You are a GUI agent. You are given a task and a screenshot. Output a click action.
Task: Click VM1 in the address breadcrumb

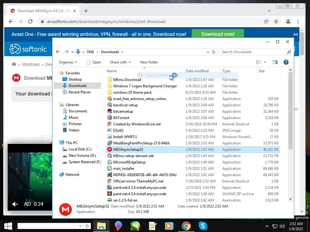90,52
